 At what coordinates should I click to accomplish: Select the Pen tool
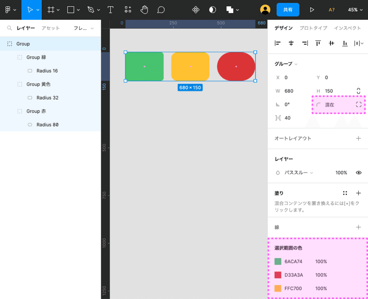tap(91, 10)
